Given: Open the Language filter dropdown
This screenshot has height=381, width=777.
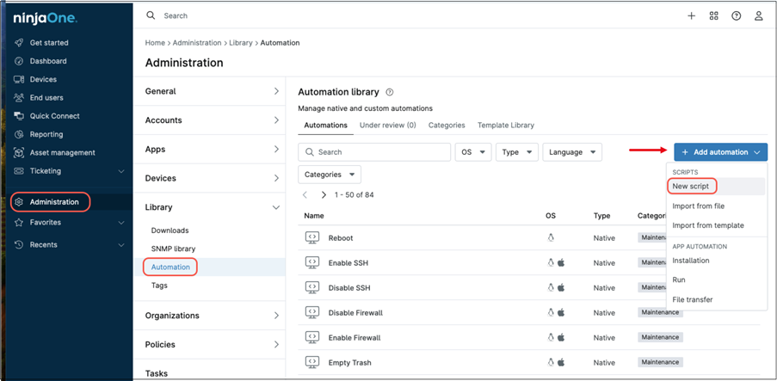Looking at the screenshot, I should click(572, 152).
